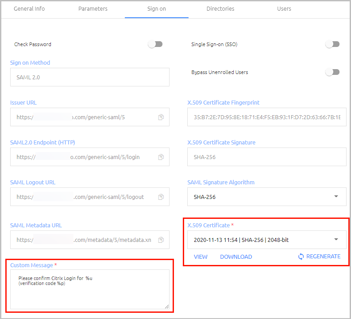Click the Sign on Method field
This screenshot has width=351, height=319.
point(90,77)
